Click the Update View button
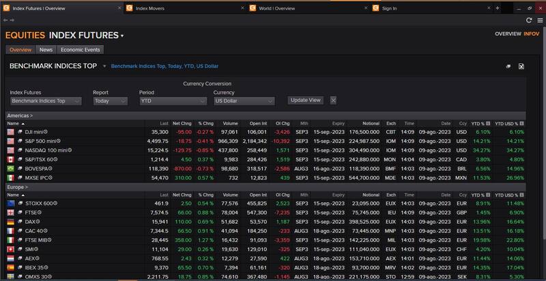The image size is (546, 281). 305,100
